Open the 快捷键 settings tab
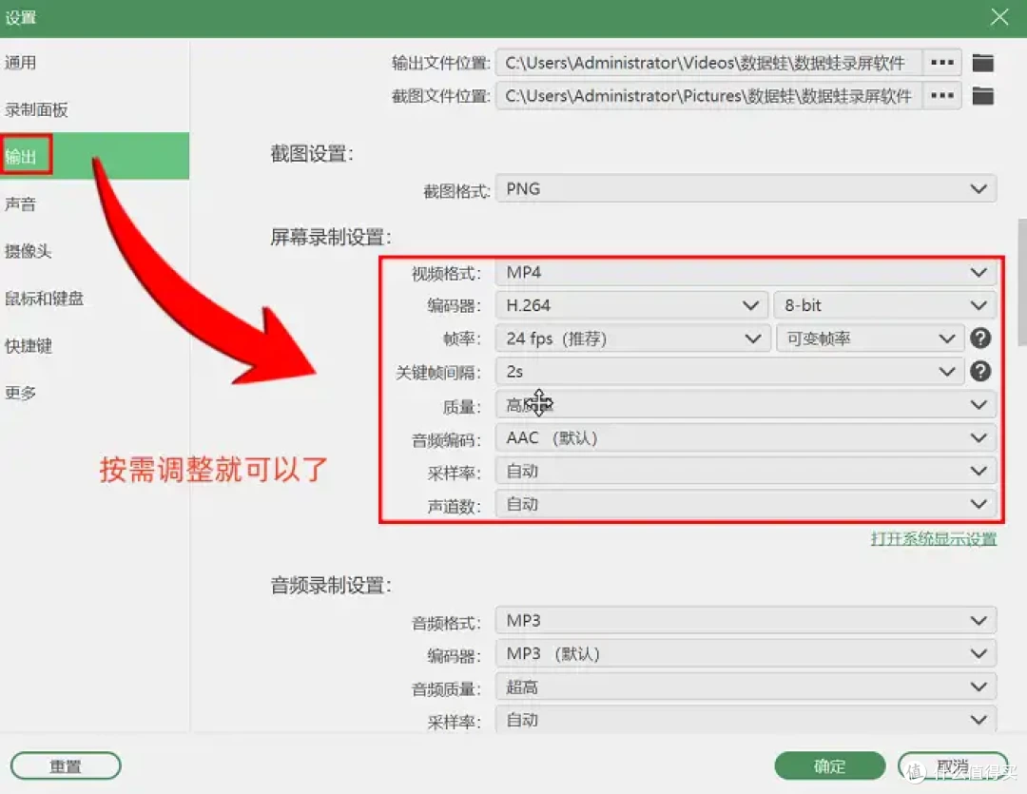1027x794 pixels. pos(94,345)
